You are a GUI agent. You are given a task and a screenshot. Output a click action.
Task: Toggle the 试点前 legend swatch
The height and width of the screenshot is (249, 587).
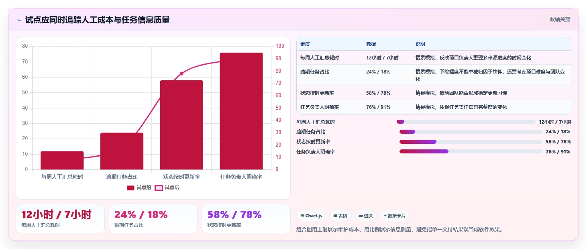point(131,188)
